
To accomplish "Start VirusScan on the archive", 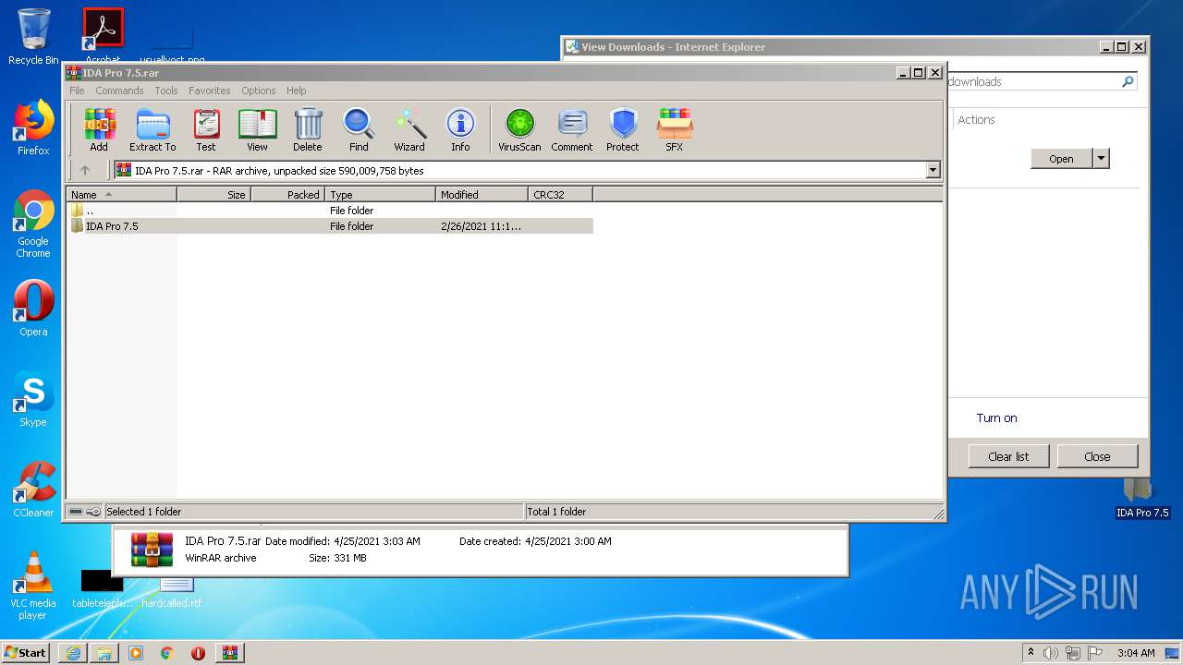I will [519, 129].
